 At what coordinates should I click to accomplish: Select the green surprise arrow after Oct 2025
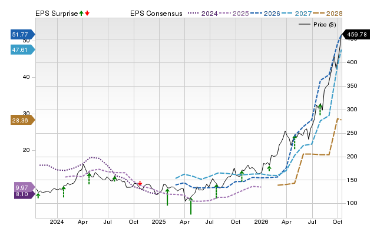242,176
